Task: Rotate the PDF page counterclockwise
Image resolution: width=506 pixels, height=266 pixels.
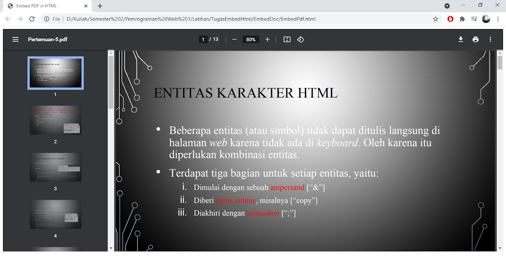Action: (300, 39)
